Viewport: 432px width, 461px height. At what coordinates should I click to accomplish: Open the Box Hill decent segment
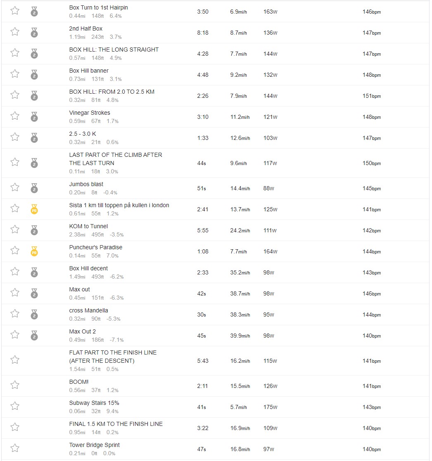click(x=88, y=268)
